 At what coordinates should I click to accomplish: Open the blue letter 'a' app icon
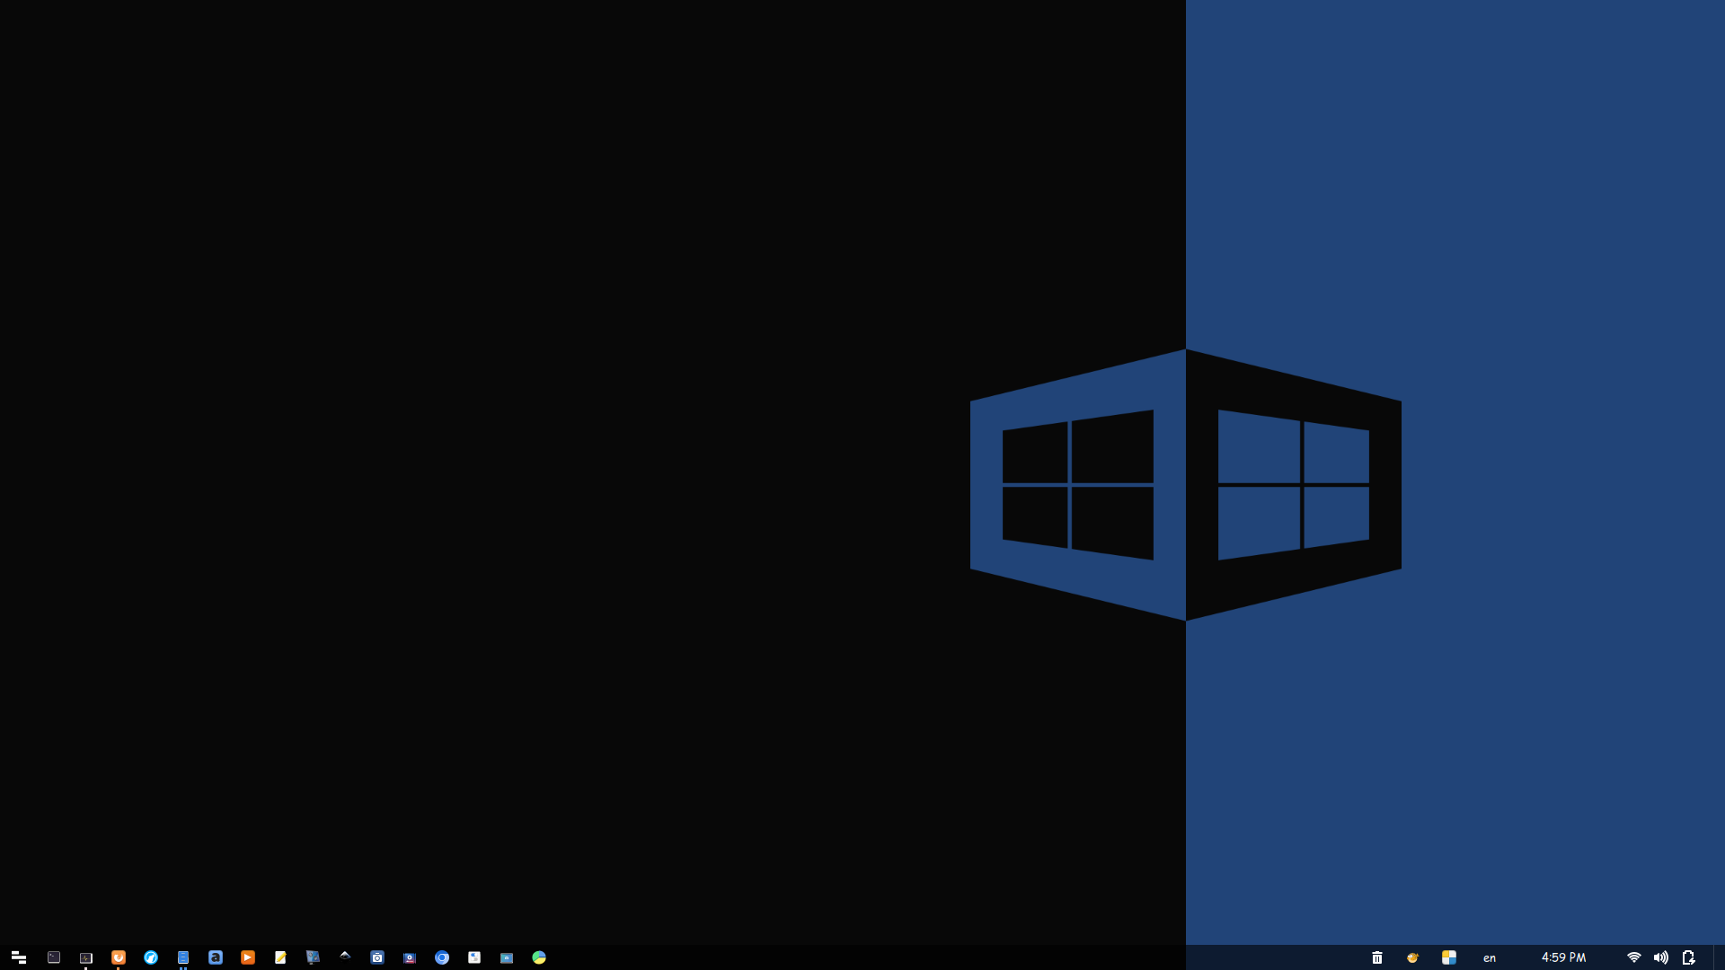216,957
